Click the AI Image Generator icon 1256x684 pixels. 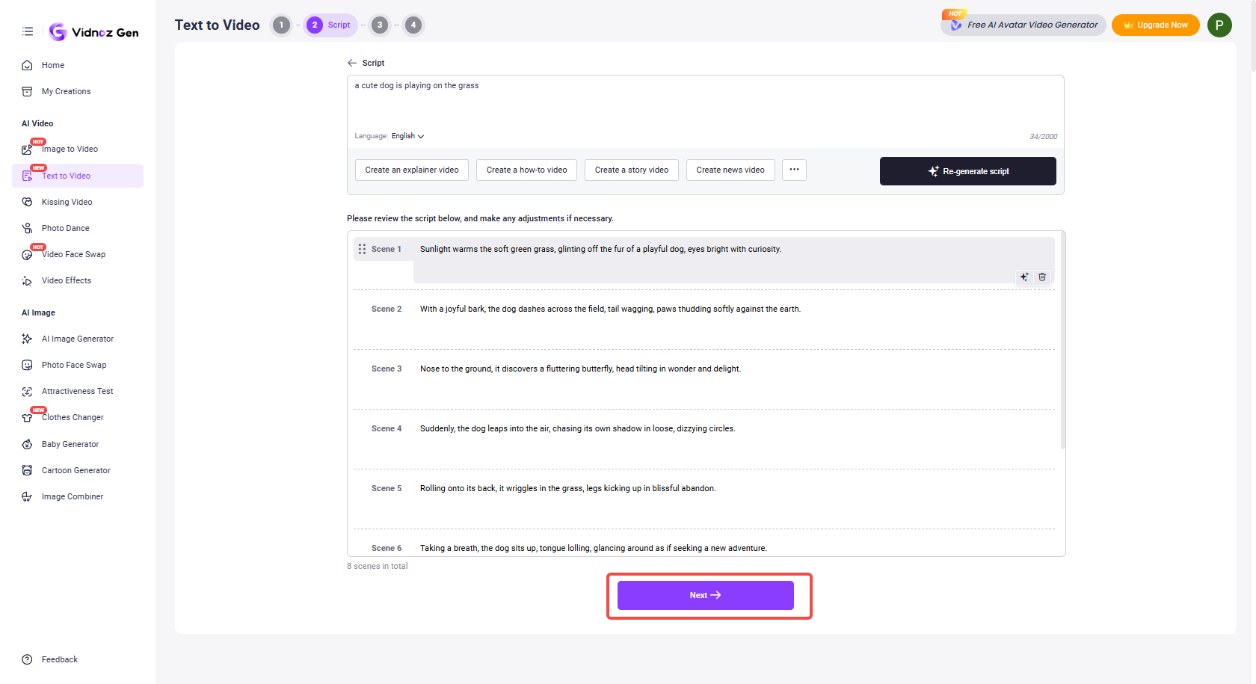point(27,339)
